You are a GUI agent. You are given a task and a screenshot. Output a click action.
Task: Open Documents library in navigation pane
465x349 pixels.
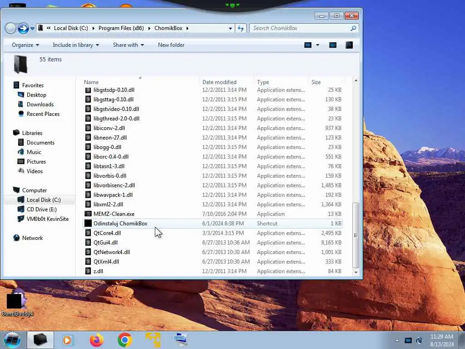coord(40,142)
